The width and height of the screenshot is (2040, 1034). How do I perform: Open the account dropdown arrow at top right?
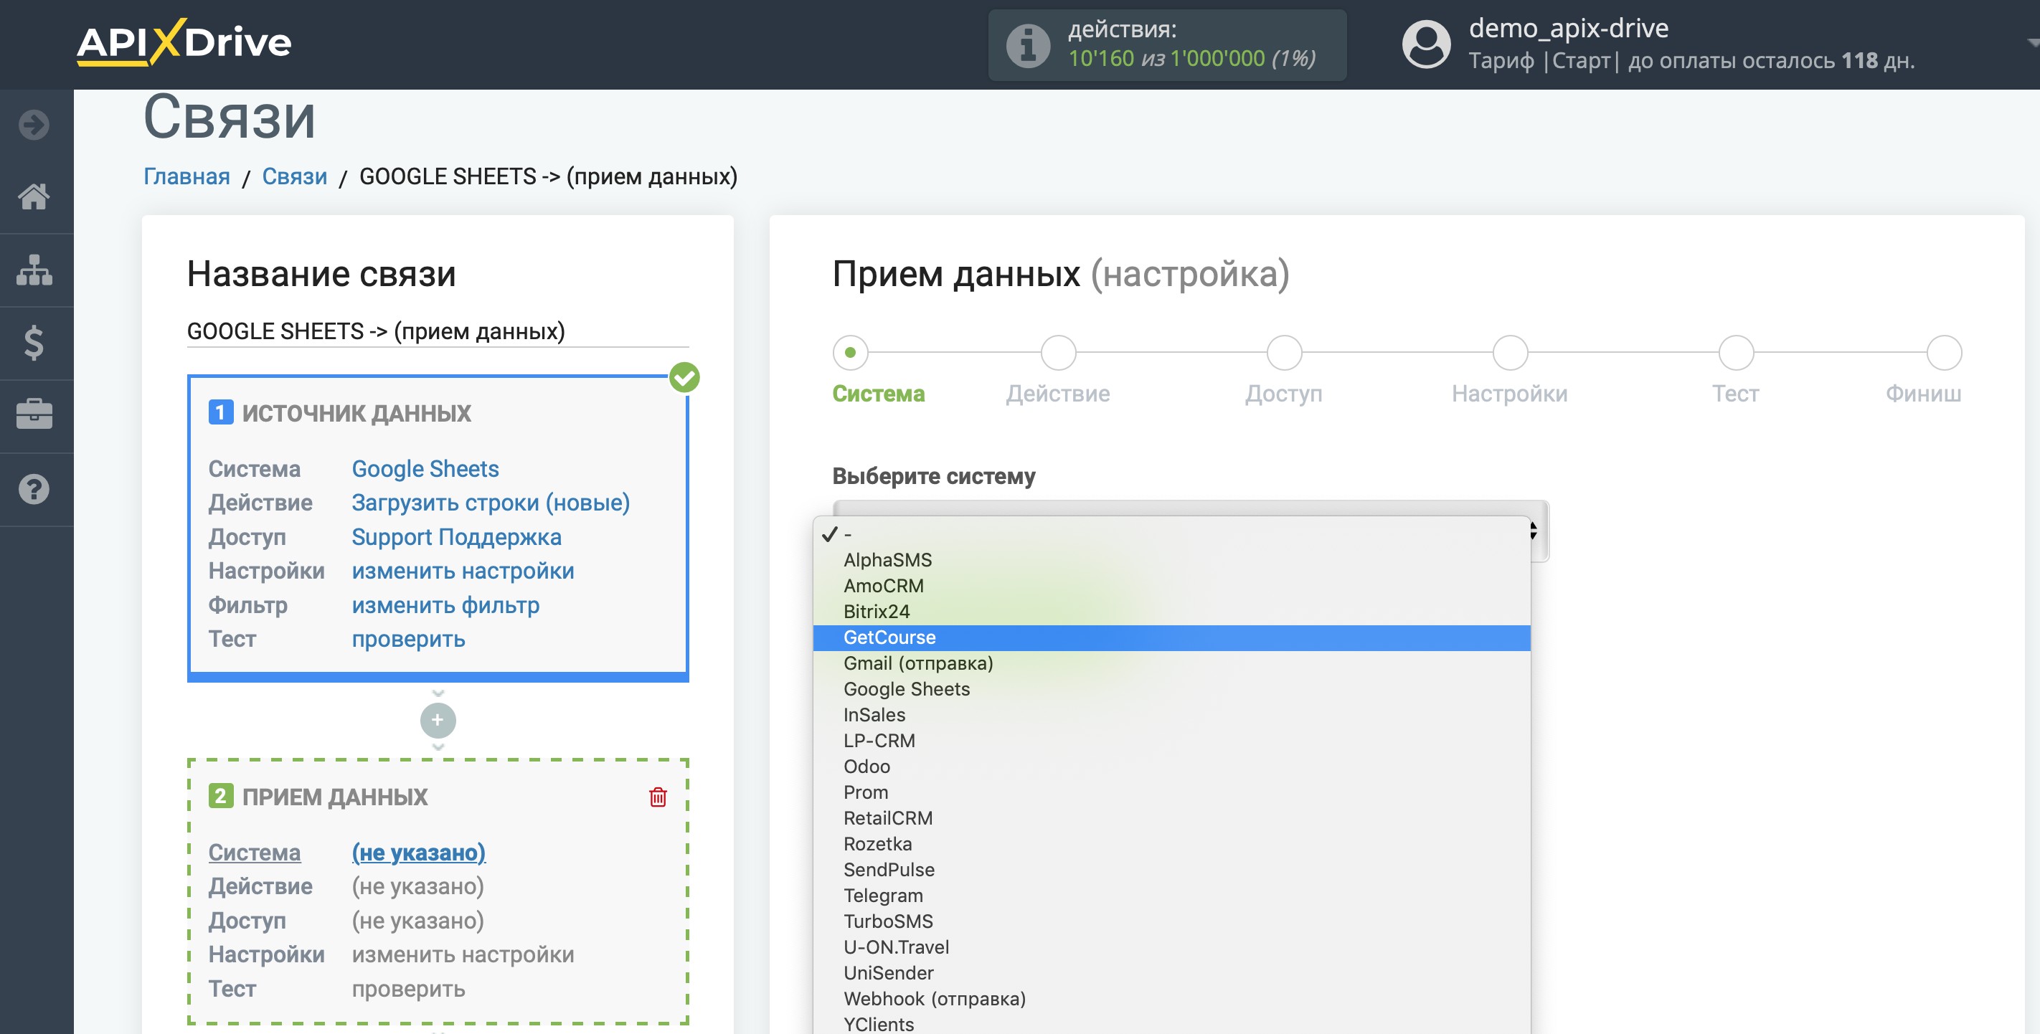[2032, 44]
